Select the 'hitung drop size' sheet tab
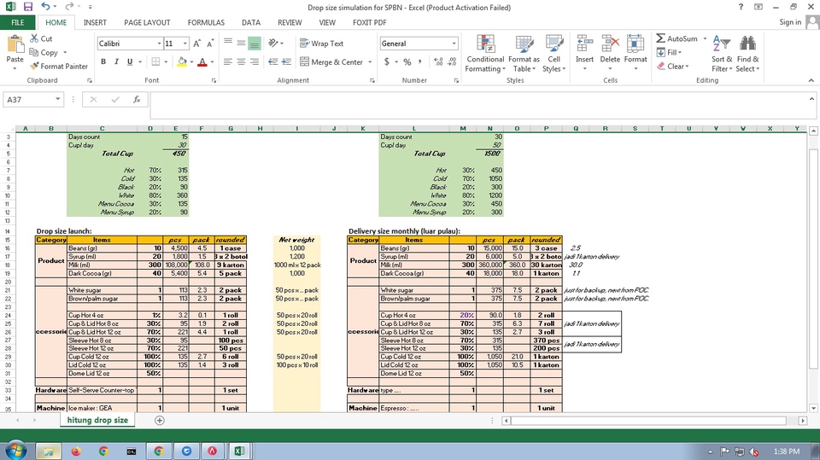 pyautogui.click(x=97, y=420)
